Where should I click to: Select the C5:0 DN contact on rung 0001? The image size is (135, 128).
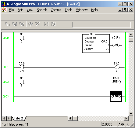click(22, 67)
